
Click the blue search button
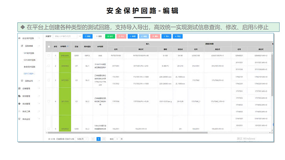click(x=88, y=36)
